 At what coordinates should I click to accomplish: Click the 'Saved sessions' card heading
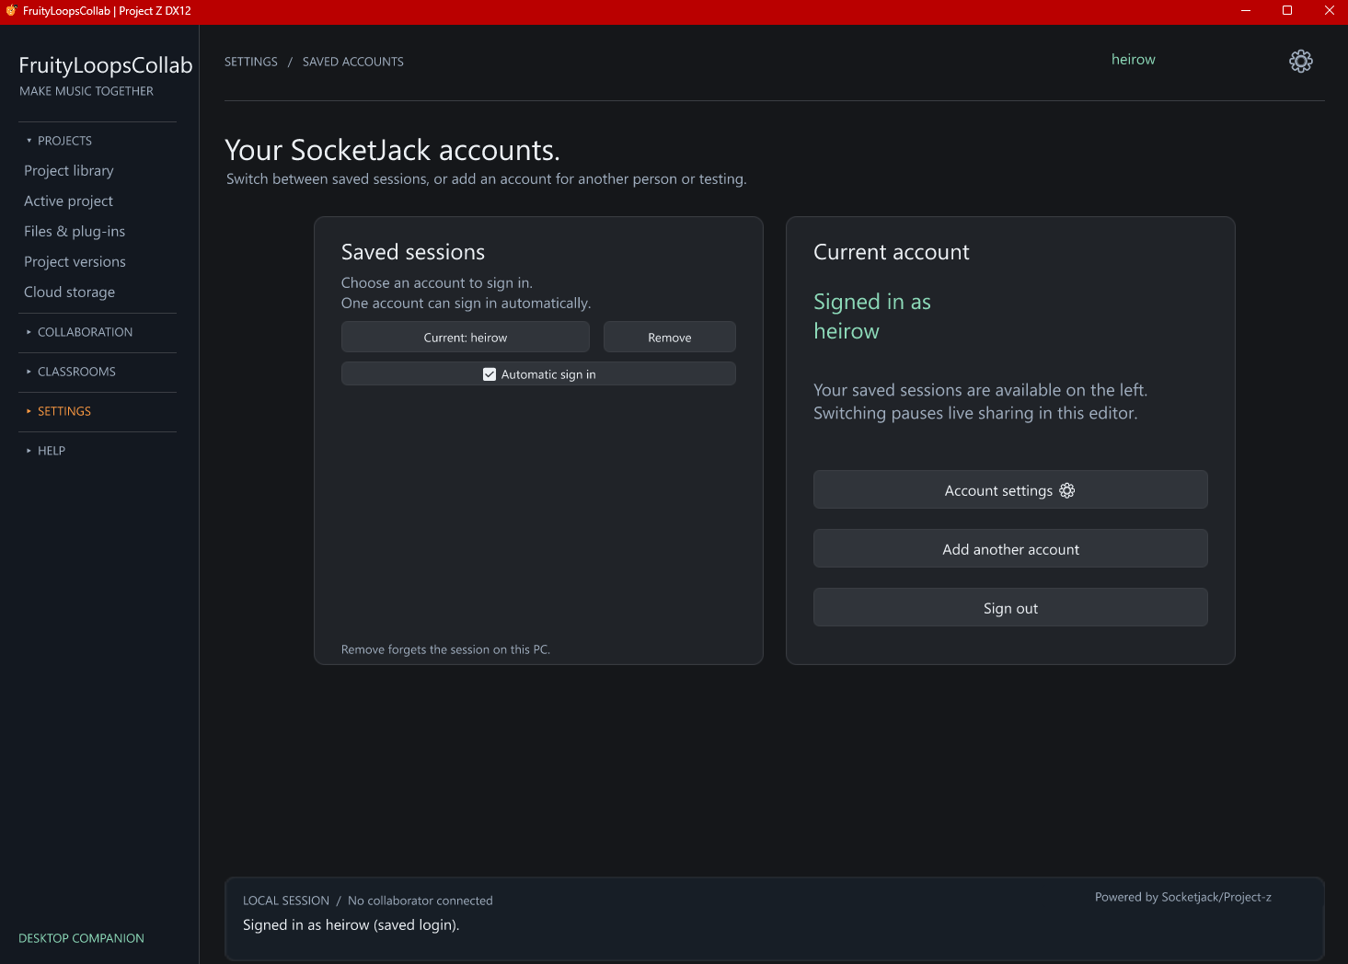pos(413,252)
